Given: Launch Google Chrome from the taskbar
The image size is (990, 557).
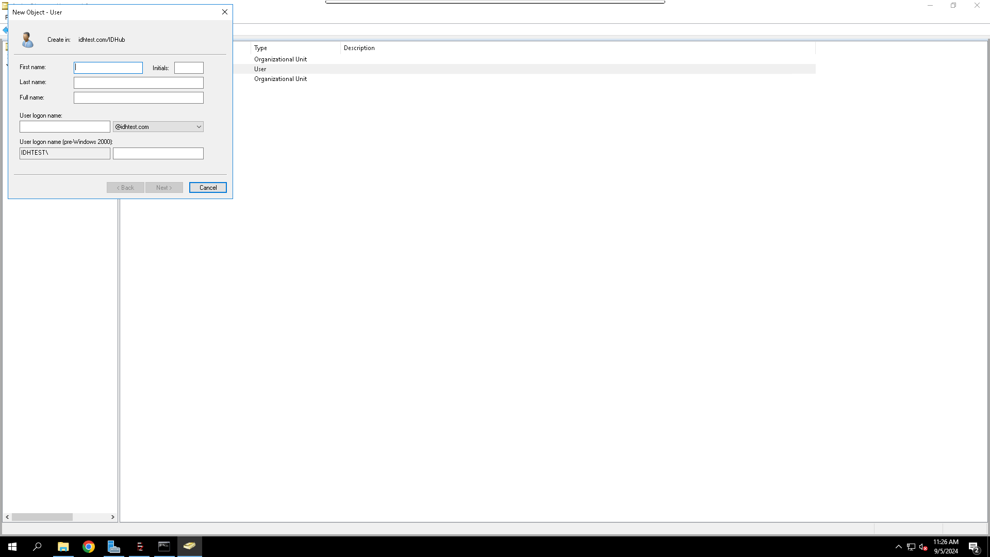Looking at the screenshot, I should 89,547.
